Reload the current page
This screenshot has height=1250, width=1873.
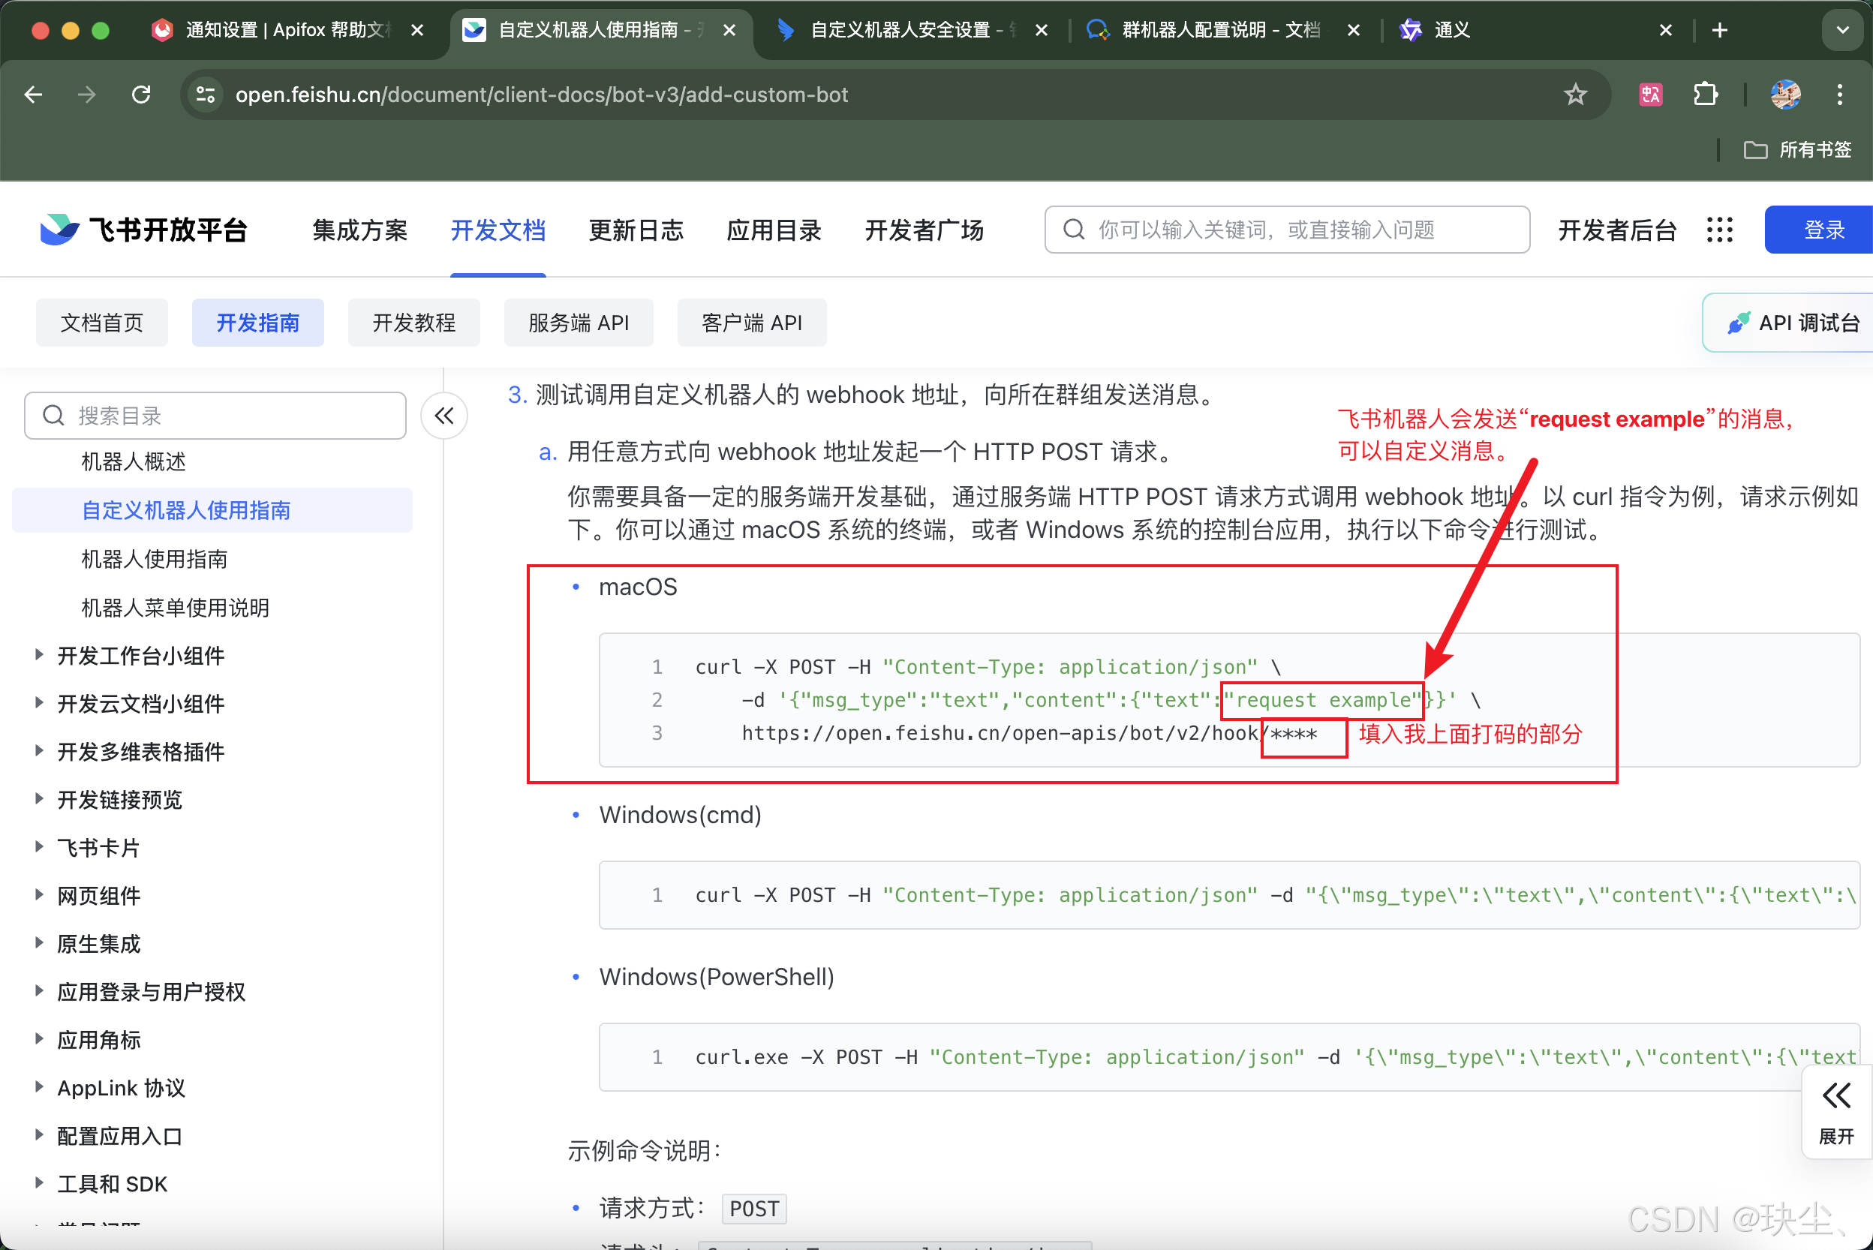(x=141, y=95)
